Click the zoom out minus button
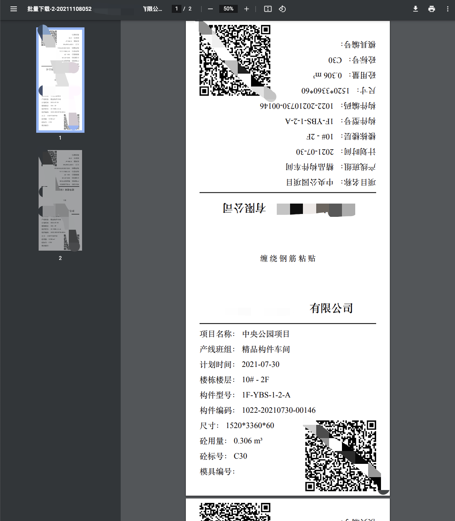 click(210, 9)
